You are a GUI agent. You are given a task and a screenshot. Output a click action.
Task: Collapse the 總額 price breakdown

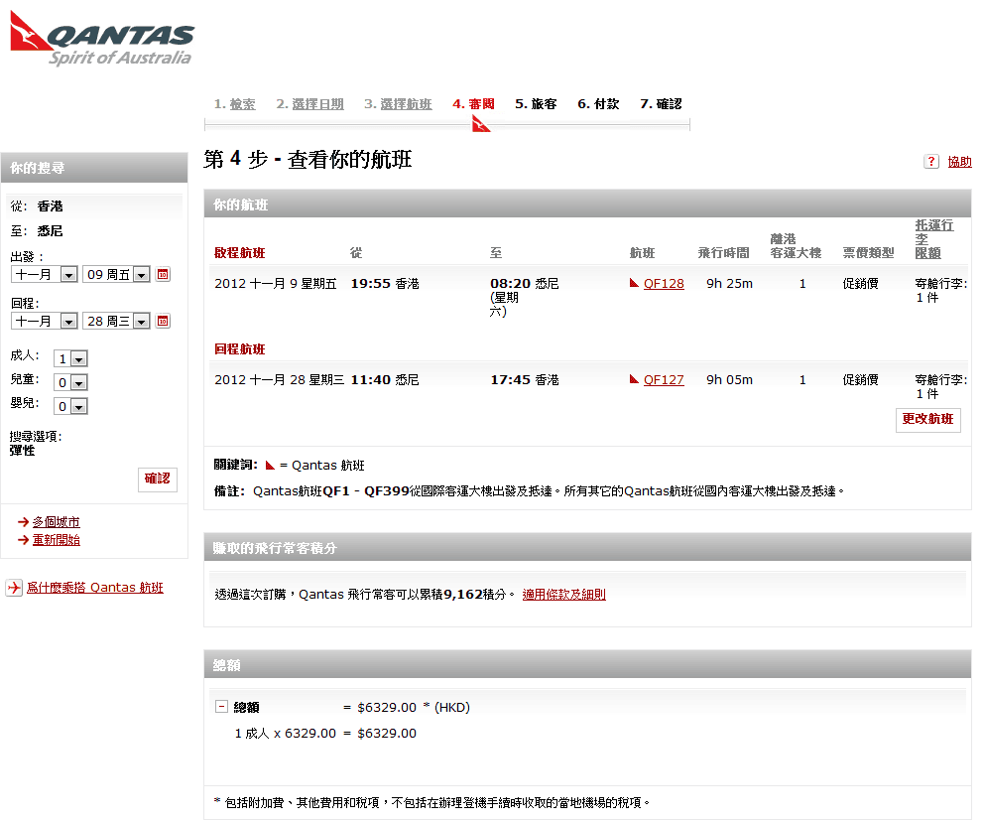[221, 707]
